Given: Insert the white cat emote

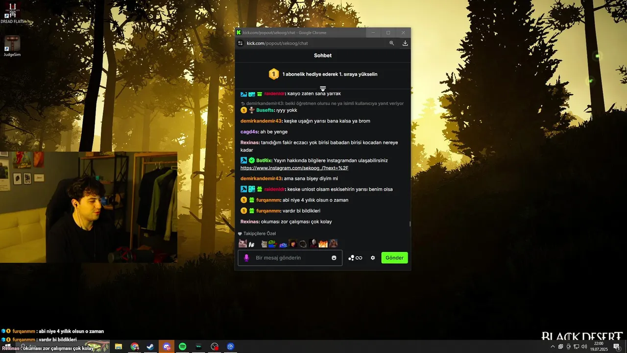Looking at the screenshot, I should [x=242, y=244].
